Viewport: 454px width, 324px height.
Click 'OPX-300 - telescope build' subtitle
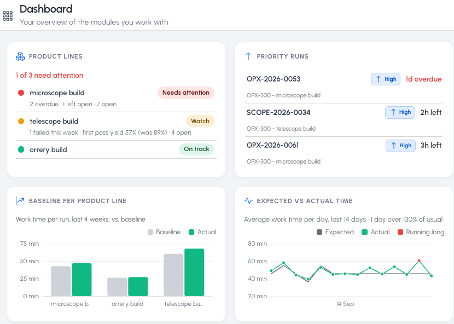(x=281, y=129)
